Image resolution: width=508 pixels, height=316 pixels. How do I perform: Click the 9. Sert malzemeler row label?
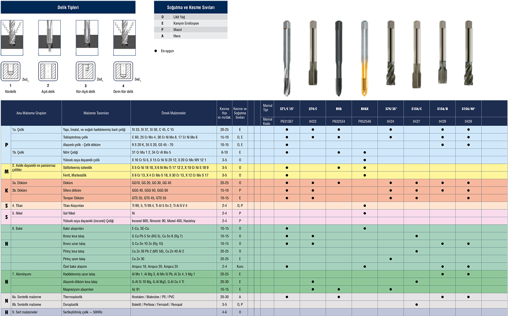pyautogui.click(x=25, y=312)
